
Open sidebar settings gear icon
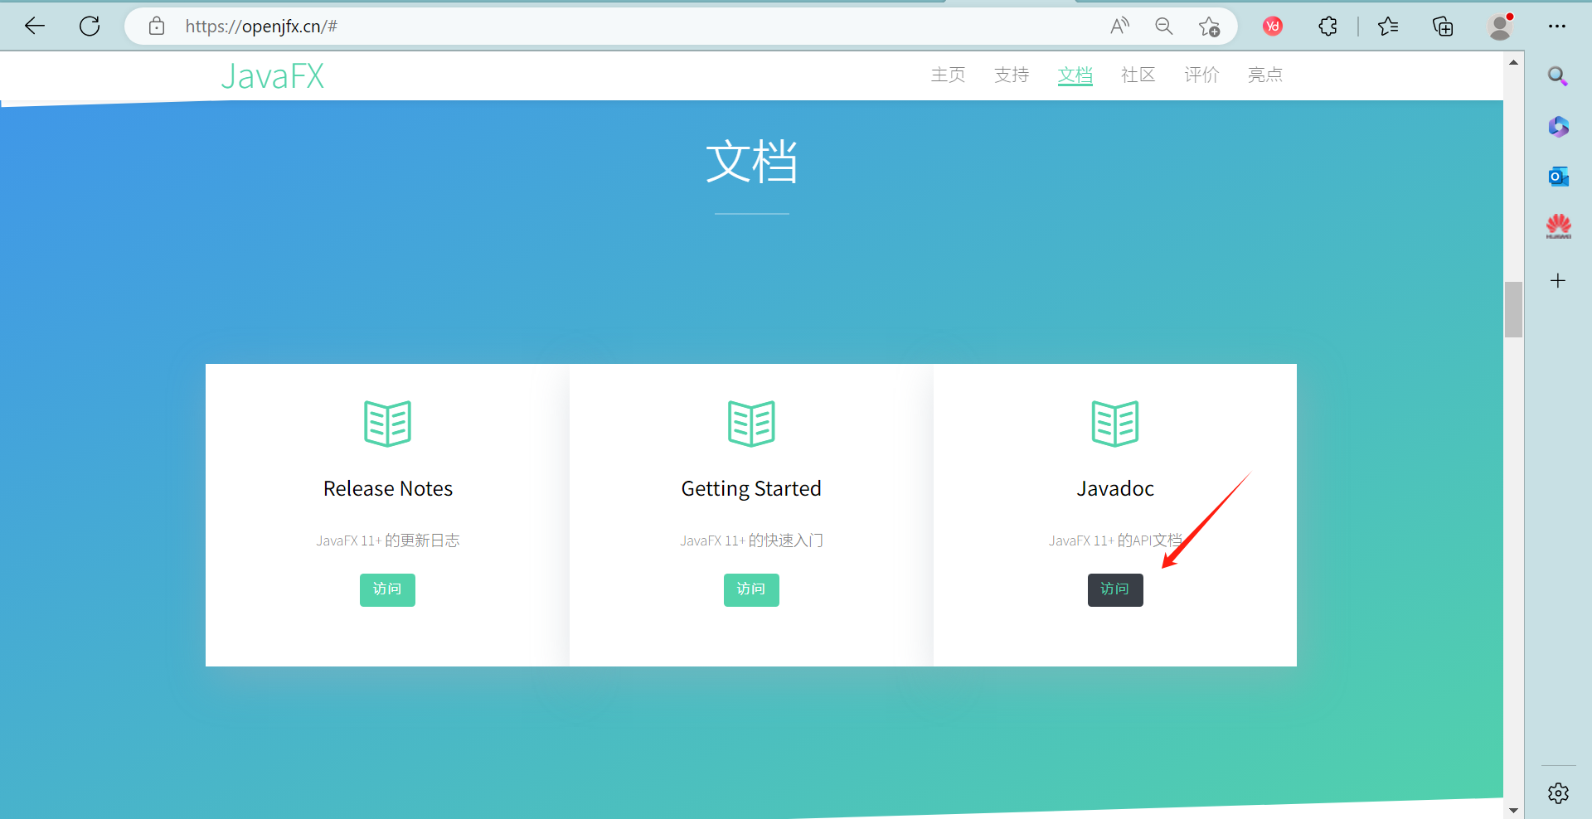(x=1558, y=792)
